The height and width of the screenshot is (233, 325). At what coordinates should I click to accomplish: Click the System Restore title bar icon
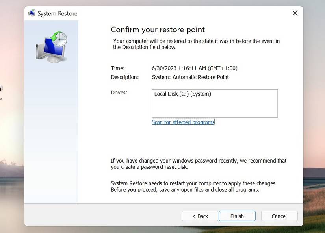(32, 13)
